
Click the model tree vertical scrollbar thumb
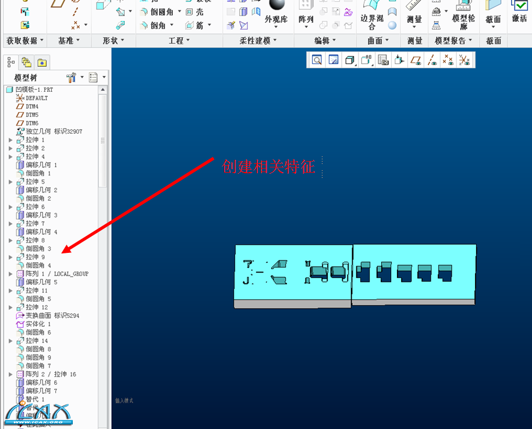[103, 141]
